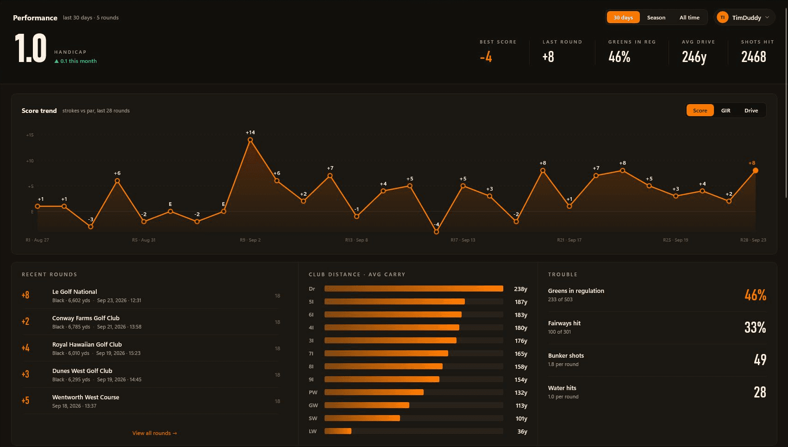Screen dimensions: 788x447
Task: Click the Water hits 28 value
Action: 760,392
